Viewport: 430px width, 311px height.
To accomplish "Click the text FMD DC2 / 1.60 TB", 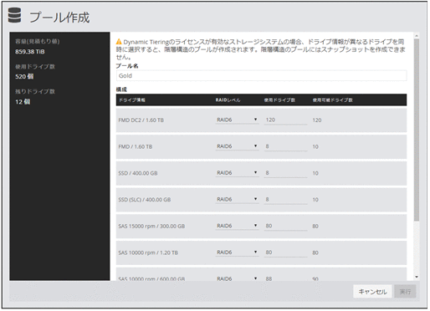I will tap(141, 120).
